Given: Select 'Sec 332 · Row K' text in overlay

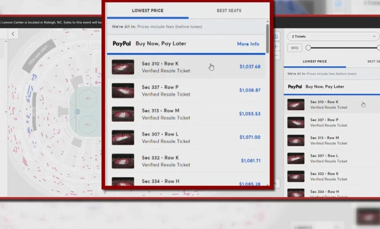Looking at the screenshot, I should (x=160, y=157).
